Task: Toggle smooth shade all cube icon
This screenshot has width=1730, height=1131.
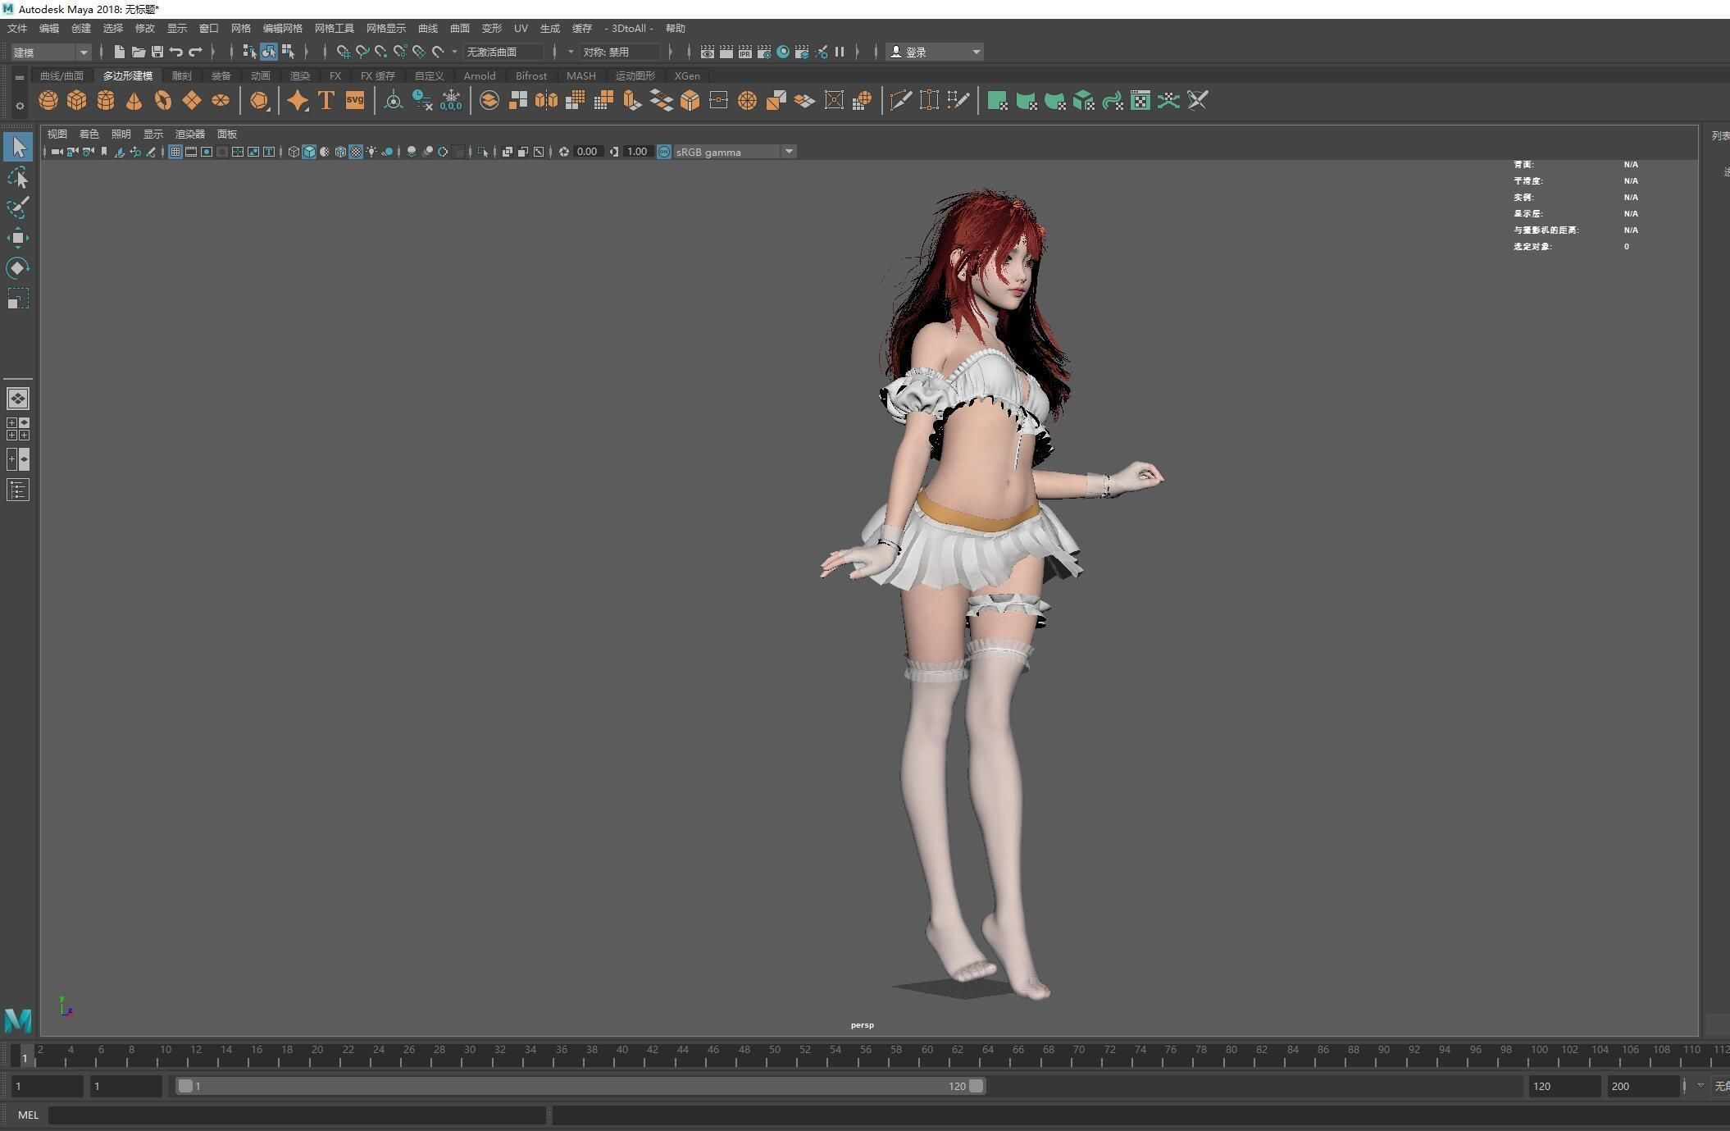Action: [309, 152]
